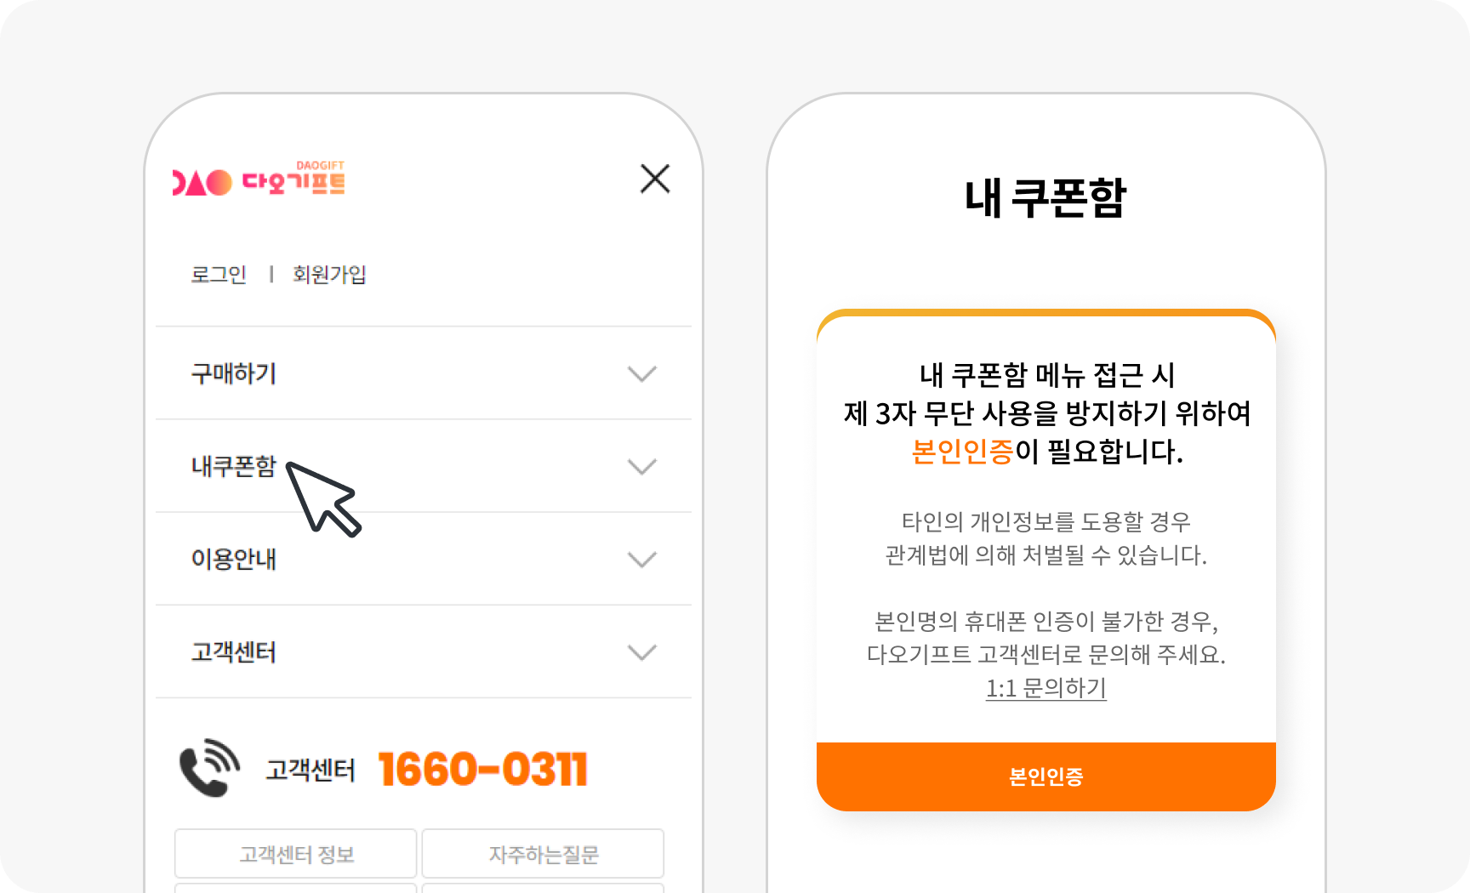Screen dimensions: 1470x893
Task: Click the customer center phone icon
Action: [209, 767]
